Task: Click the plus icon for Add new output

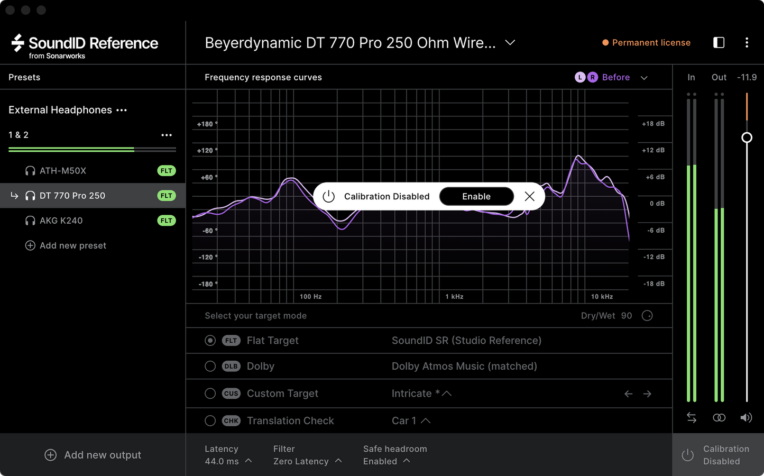Action: [50, 455]
